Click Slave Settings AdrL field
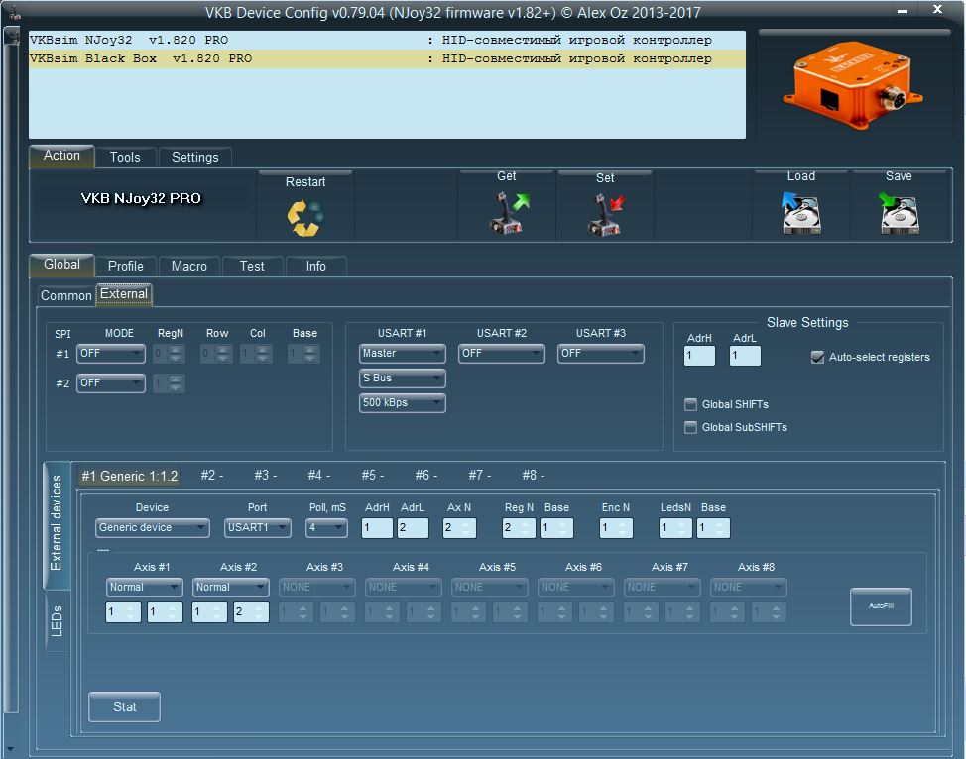This screenshot has width=966, height=759. click(x=745, y=356)
